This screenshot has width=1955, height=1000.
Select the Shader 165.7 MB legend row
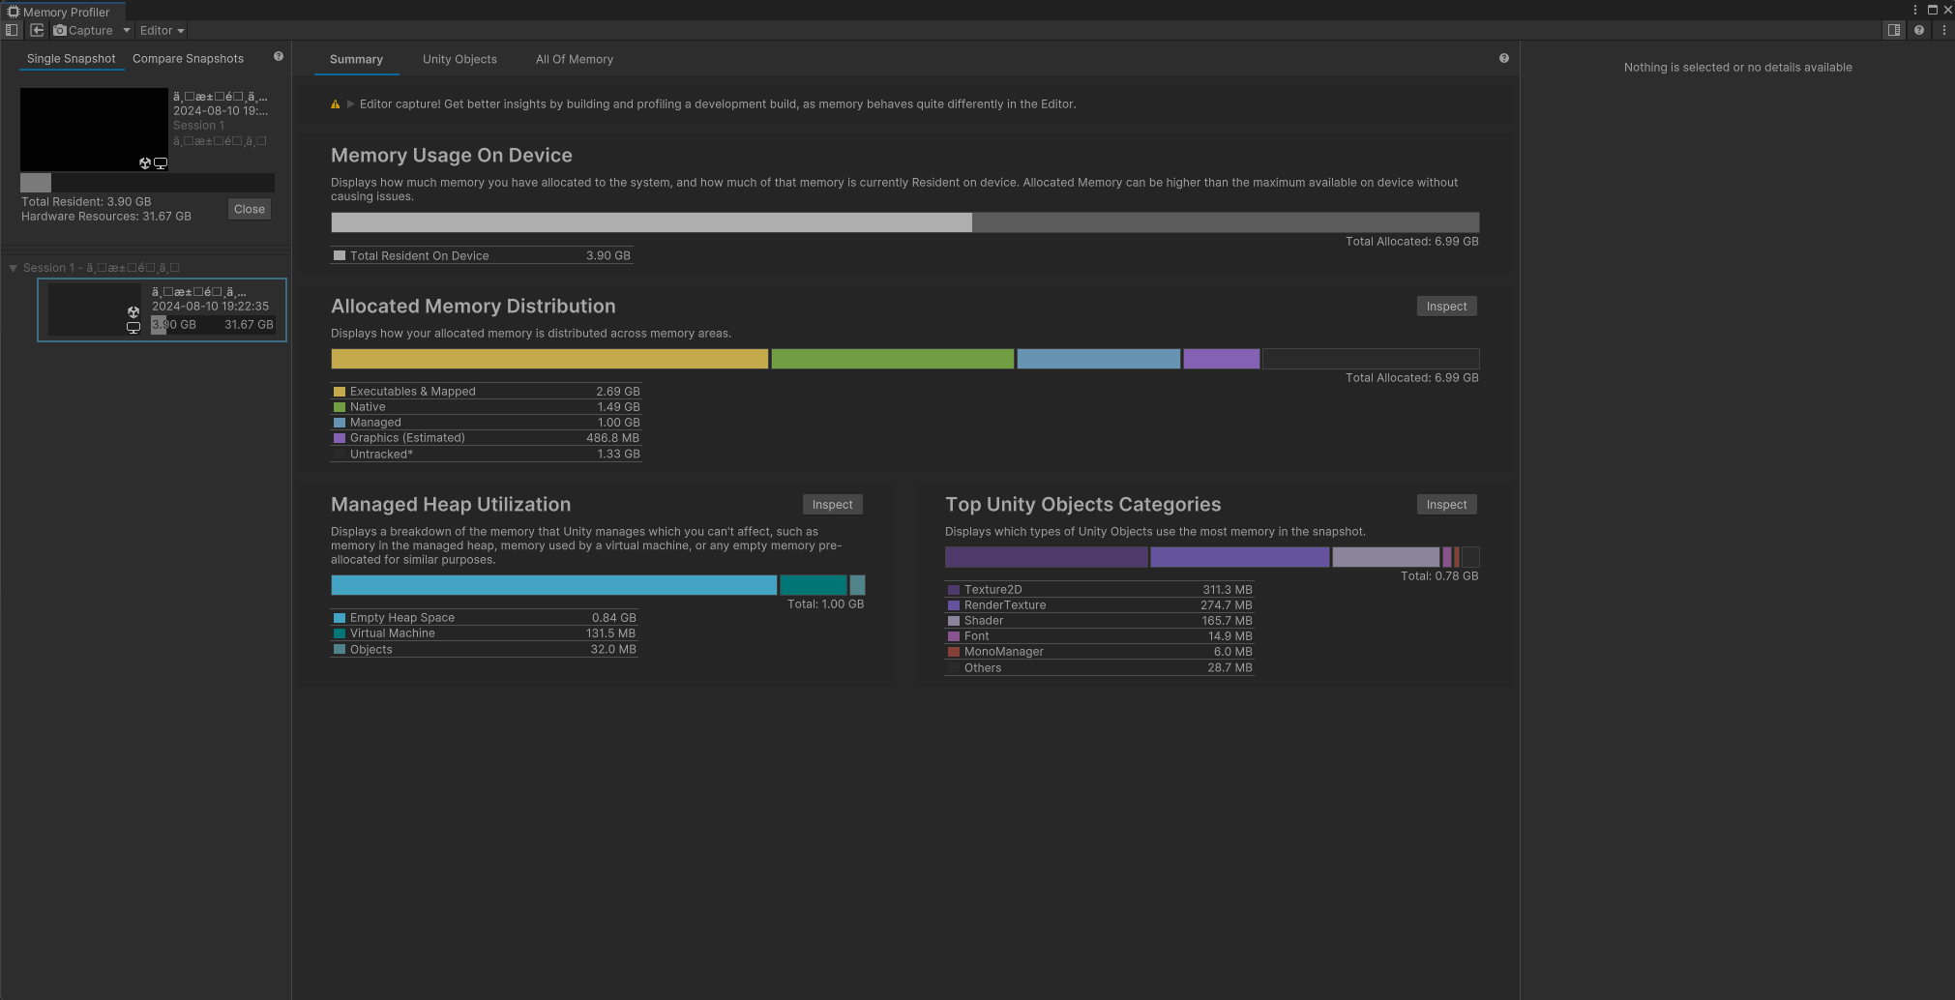coord(1099,621)
